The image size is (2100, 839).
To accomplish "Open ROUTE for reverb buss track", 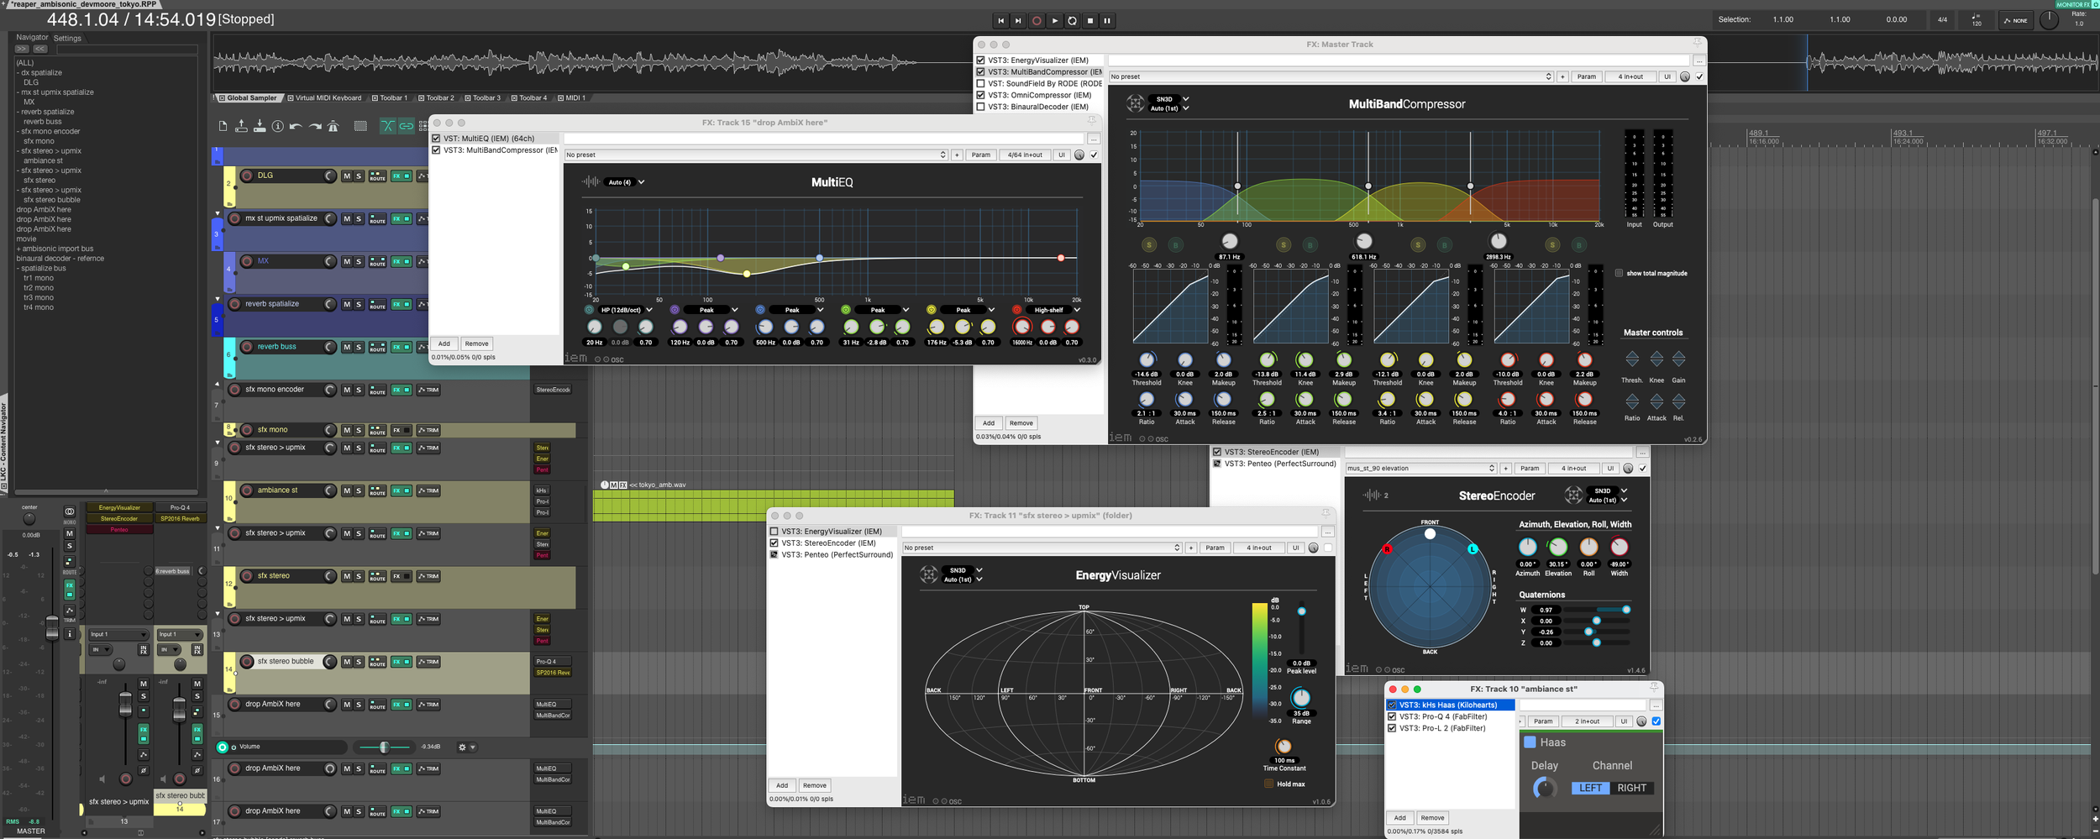I will click(x=377, y=347).
